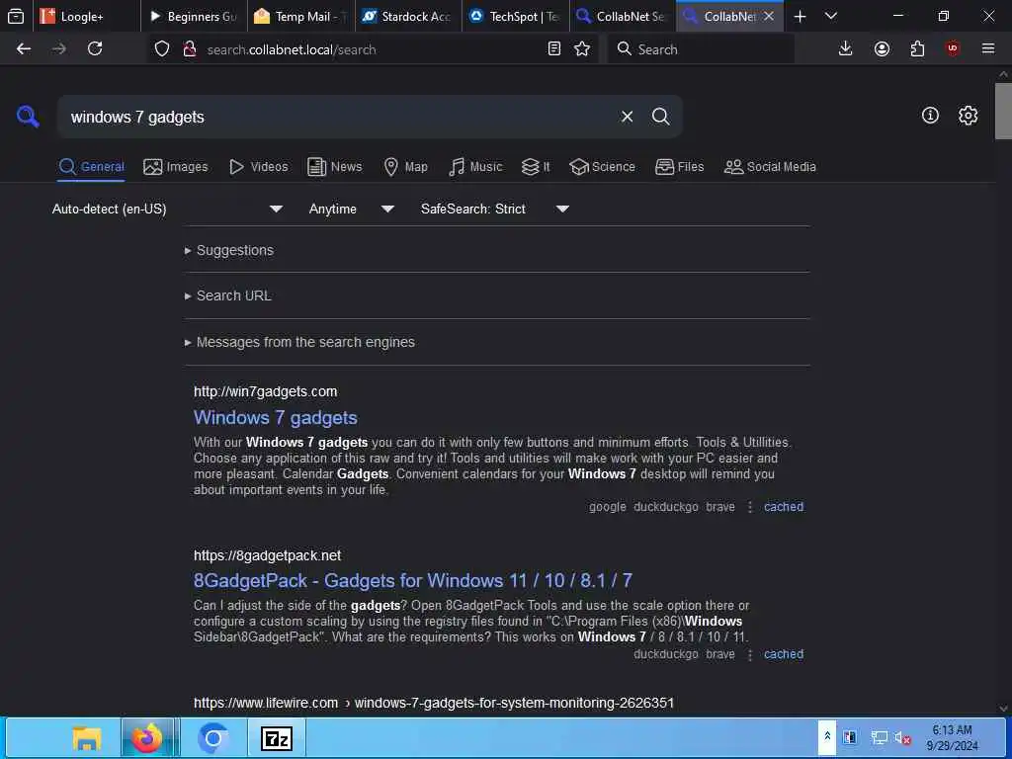Viewport: 1012px width, 759px height.
Task: Switch to the Loogle+ tab
Action: [x=87, y=17]
